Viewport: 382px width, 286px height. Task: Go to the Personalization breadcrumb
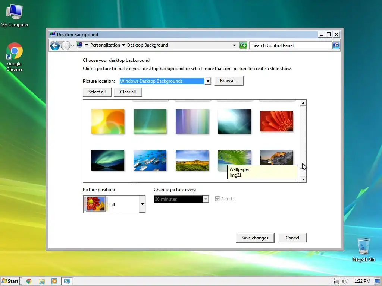[105, 45]
